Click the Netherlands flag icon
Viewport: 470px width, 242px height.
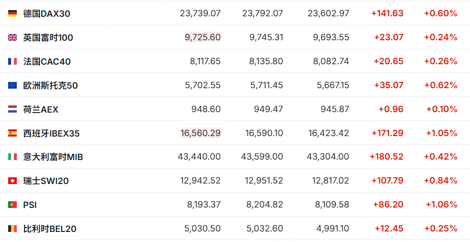(12, 109)
